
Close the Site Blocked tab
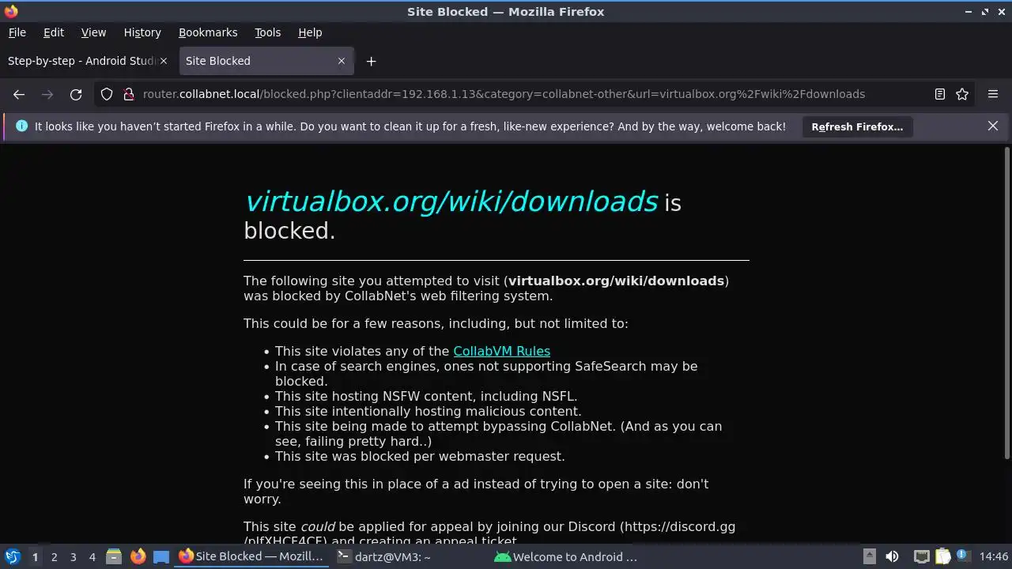[x=342, y=61]
